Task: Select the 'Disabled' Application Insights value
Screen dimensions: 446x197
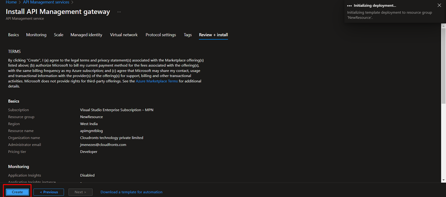Action: [87, 176]
